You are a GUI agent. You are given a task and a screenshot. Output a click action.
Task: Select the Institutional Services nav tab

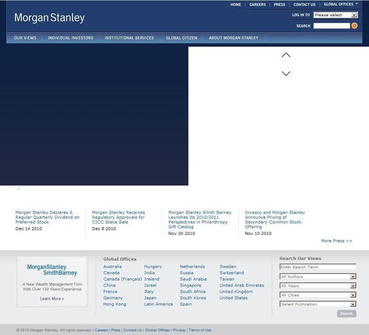tap(129, 38)
